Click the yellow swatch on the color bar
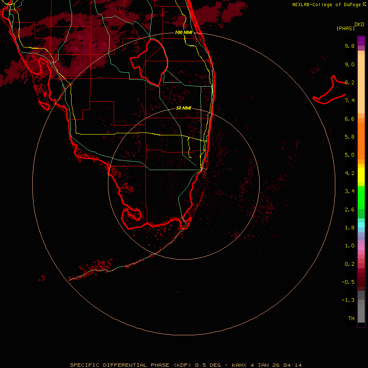The width and height of the screenshot is (368, 368). coord(361,175)
